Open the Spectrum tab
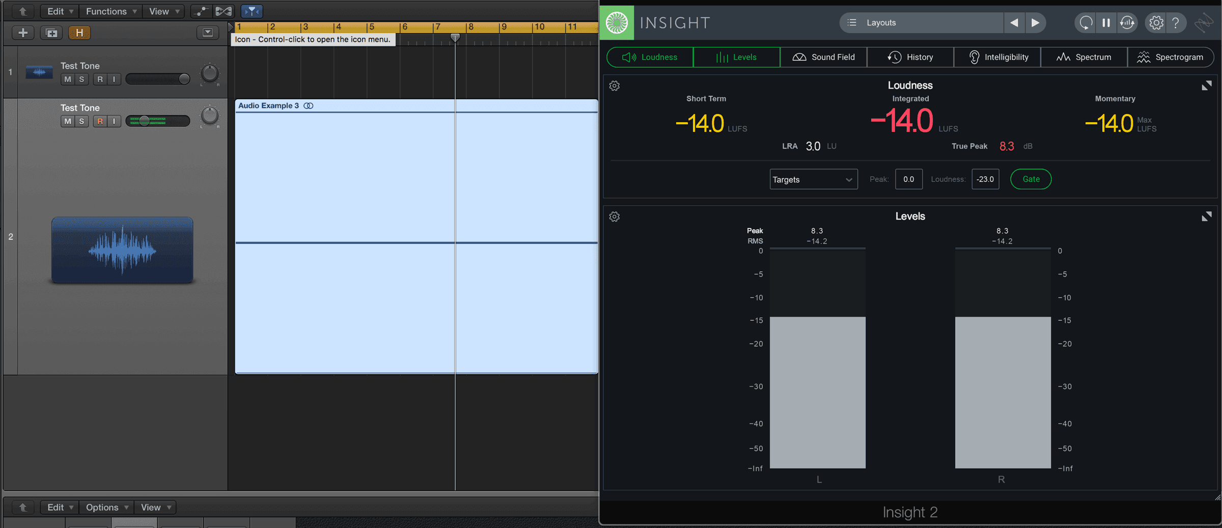The image size is (1222, 528). (x=1084, y=57)
